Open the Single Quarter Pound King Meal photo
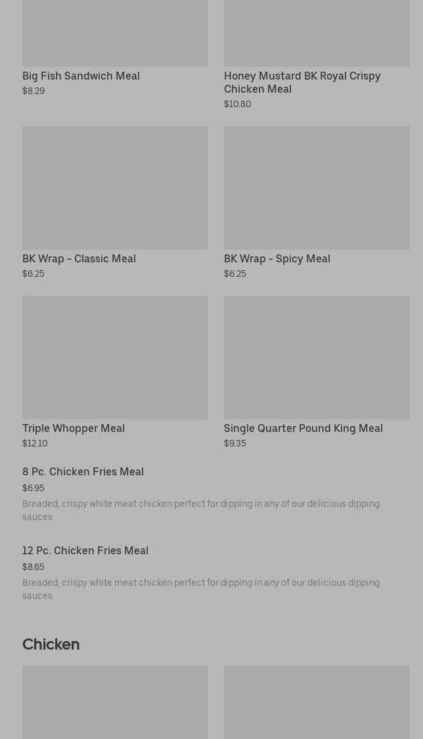The width and height of the screenshot is (423, 739). pos(317,358)
